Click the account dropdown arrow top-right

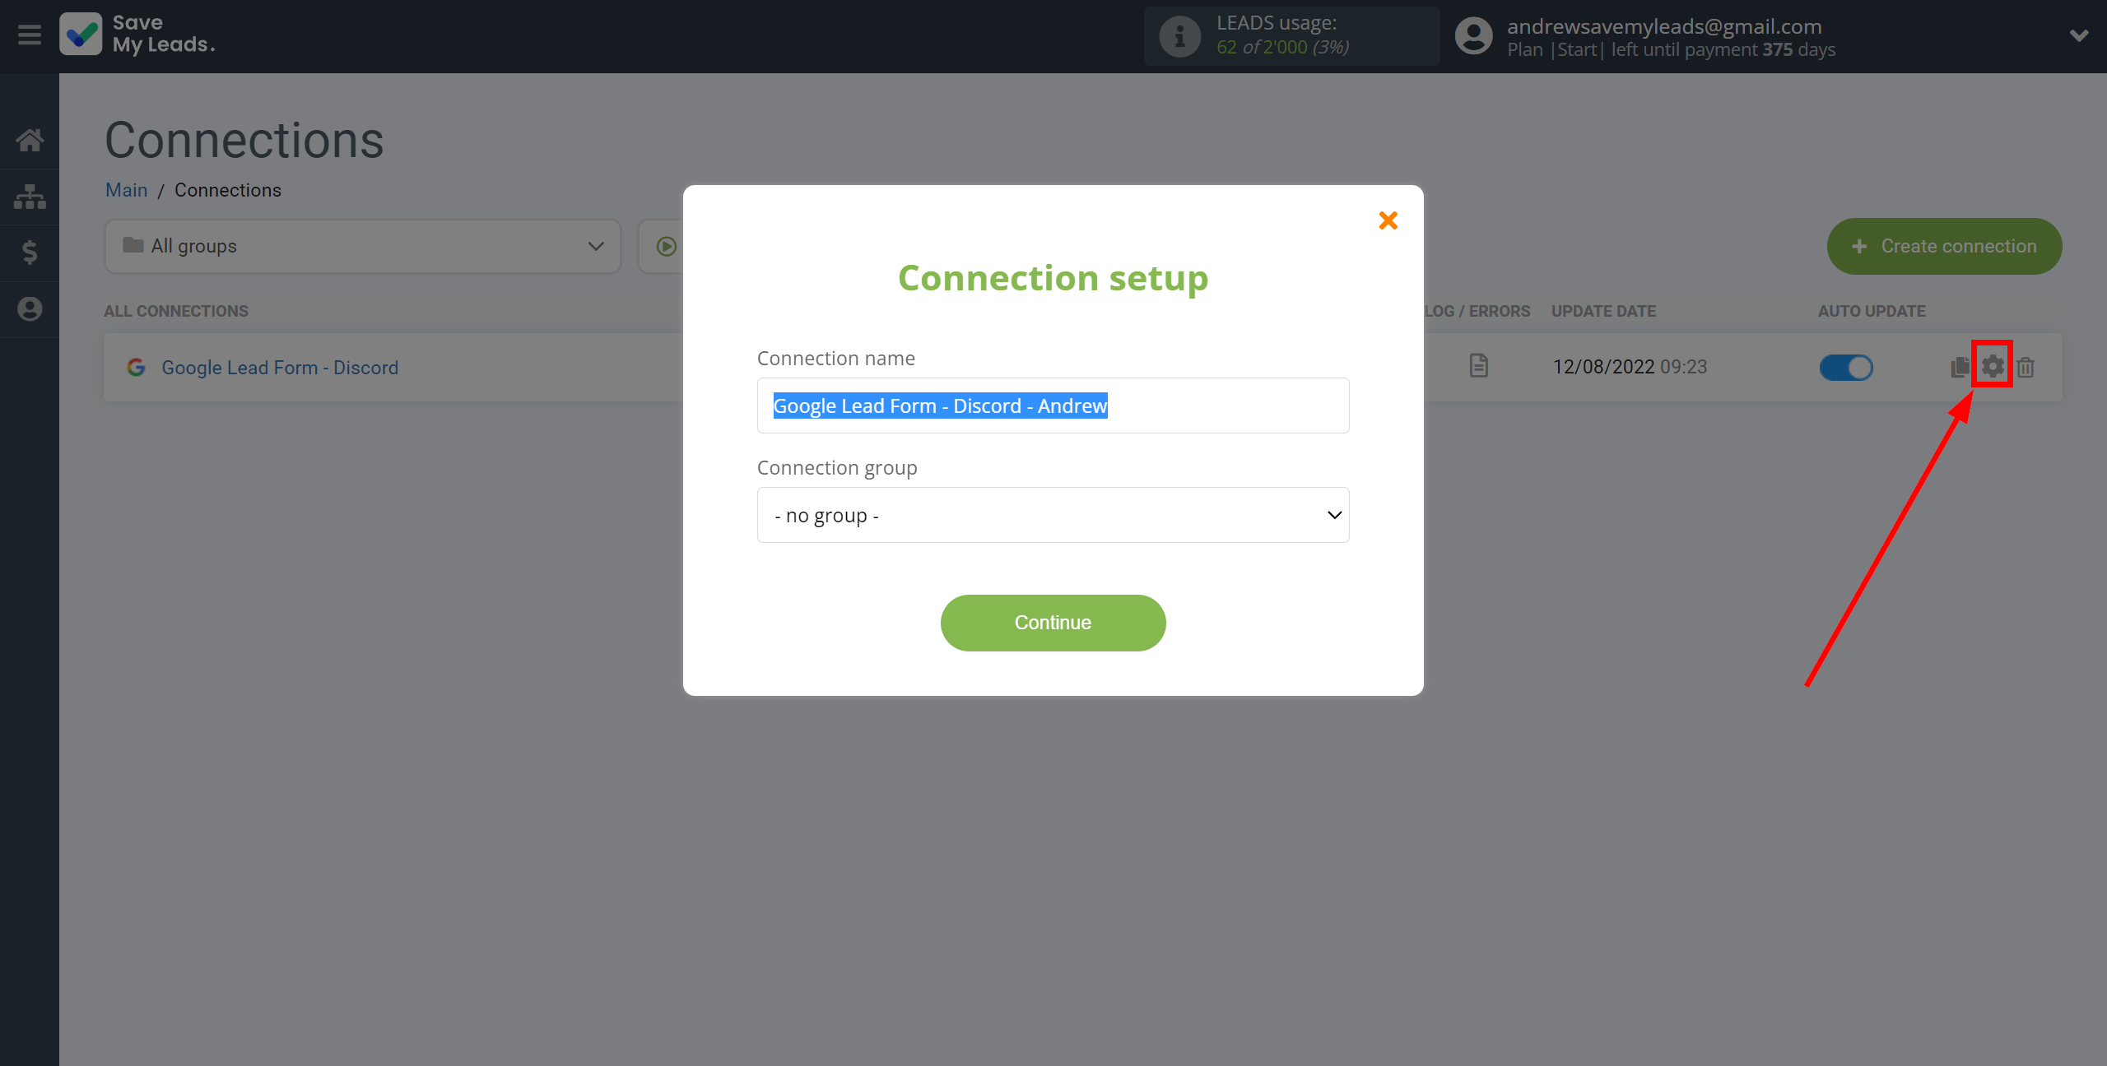pyautogui.click(x=2080, y=35)
